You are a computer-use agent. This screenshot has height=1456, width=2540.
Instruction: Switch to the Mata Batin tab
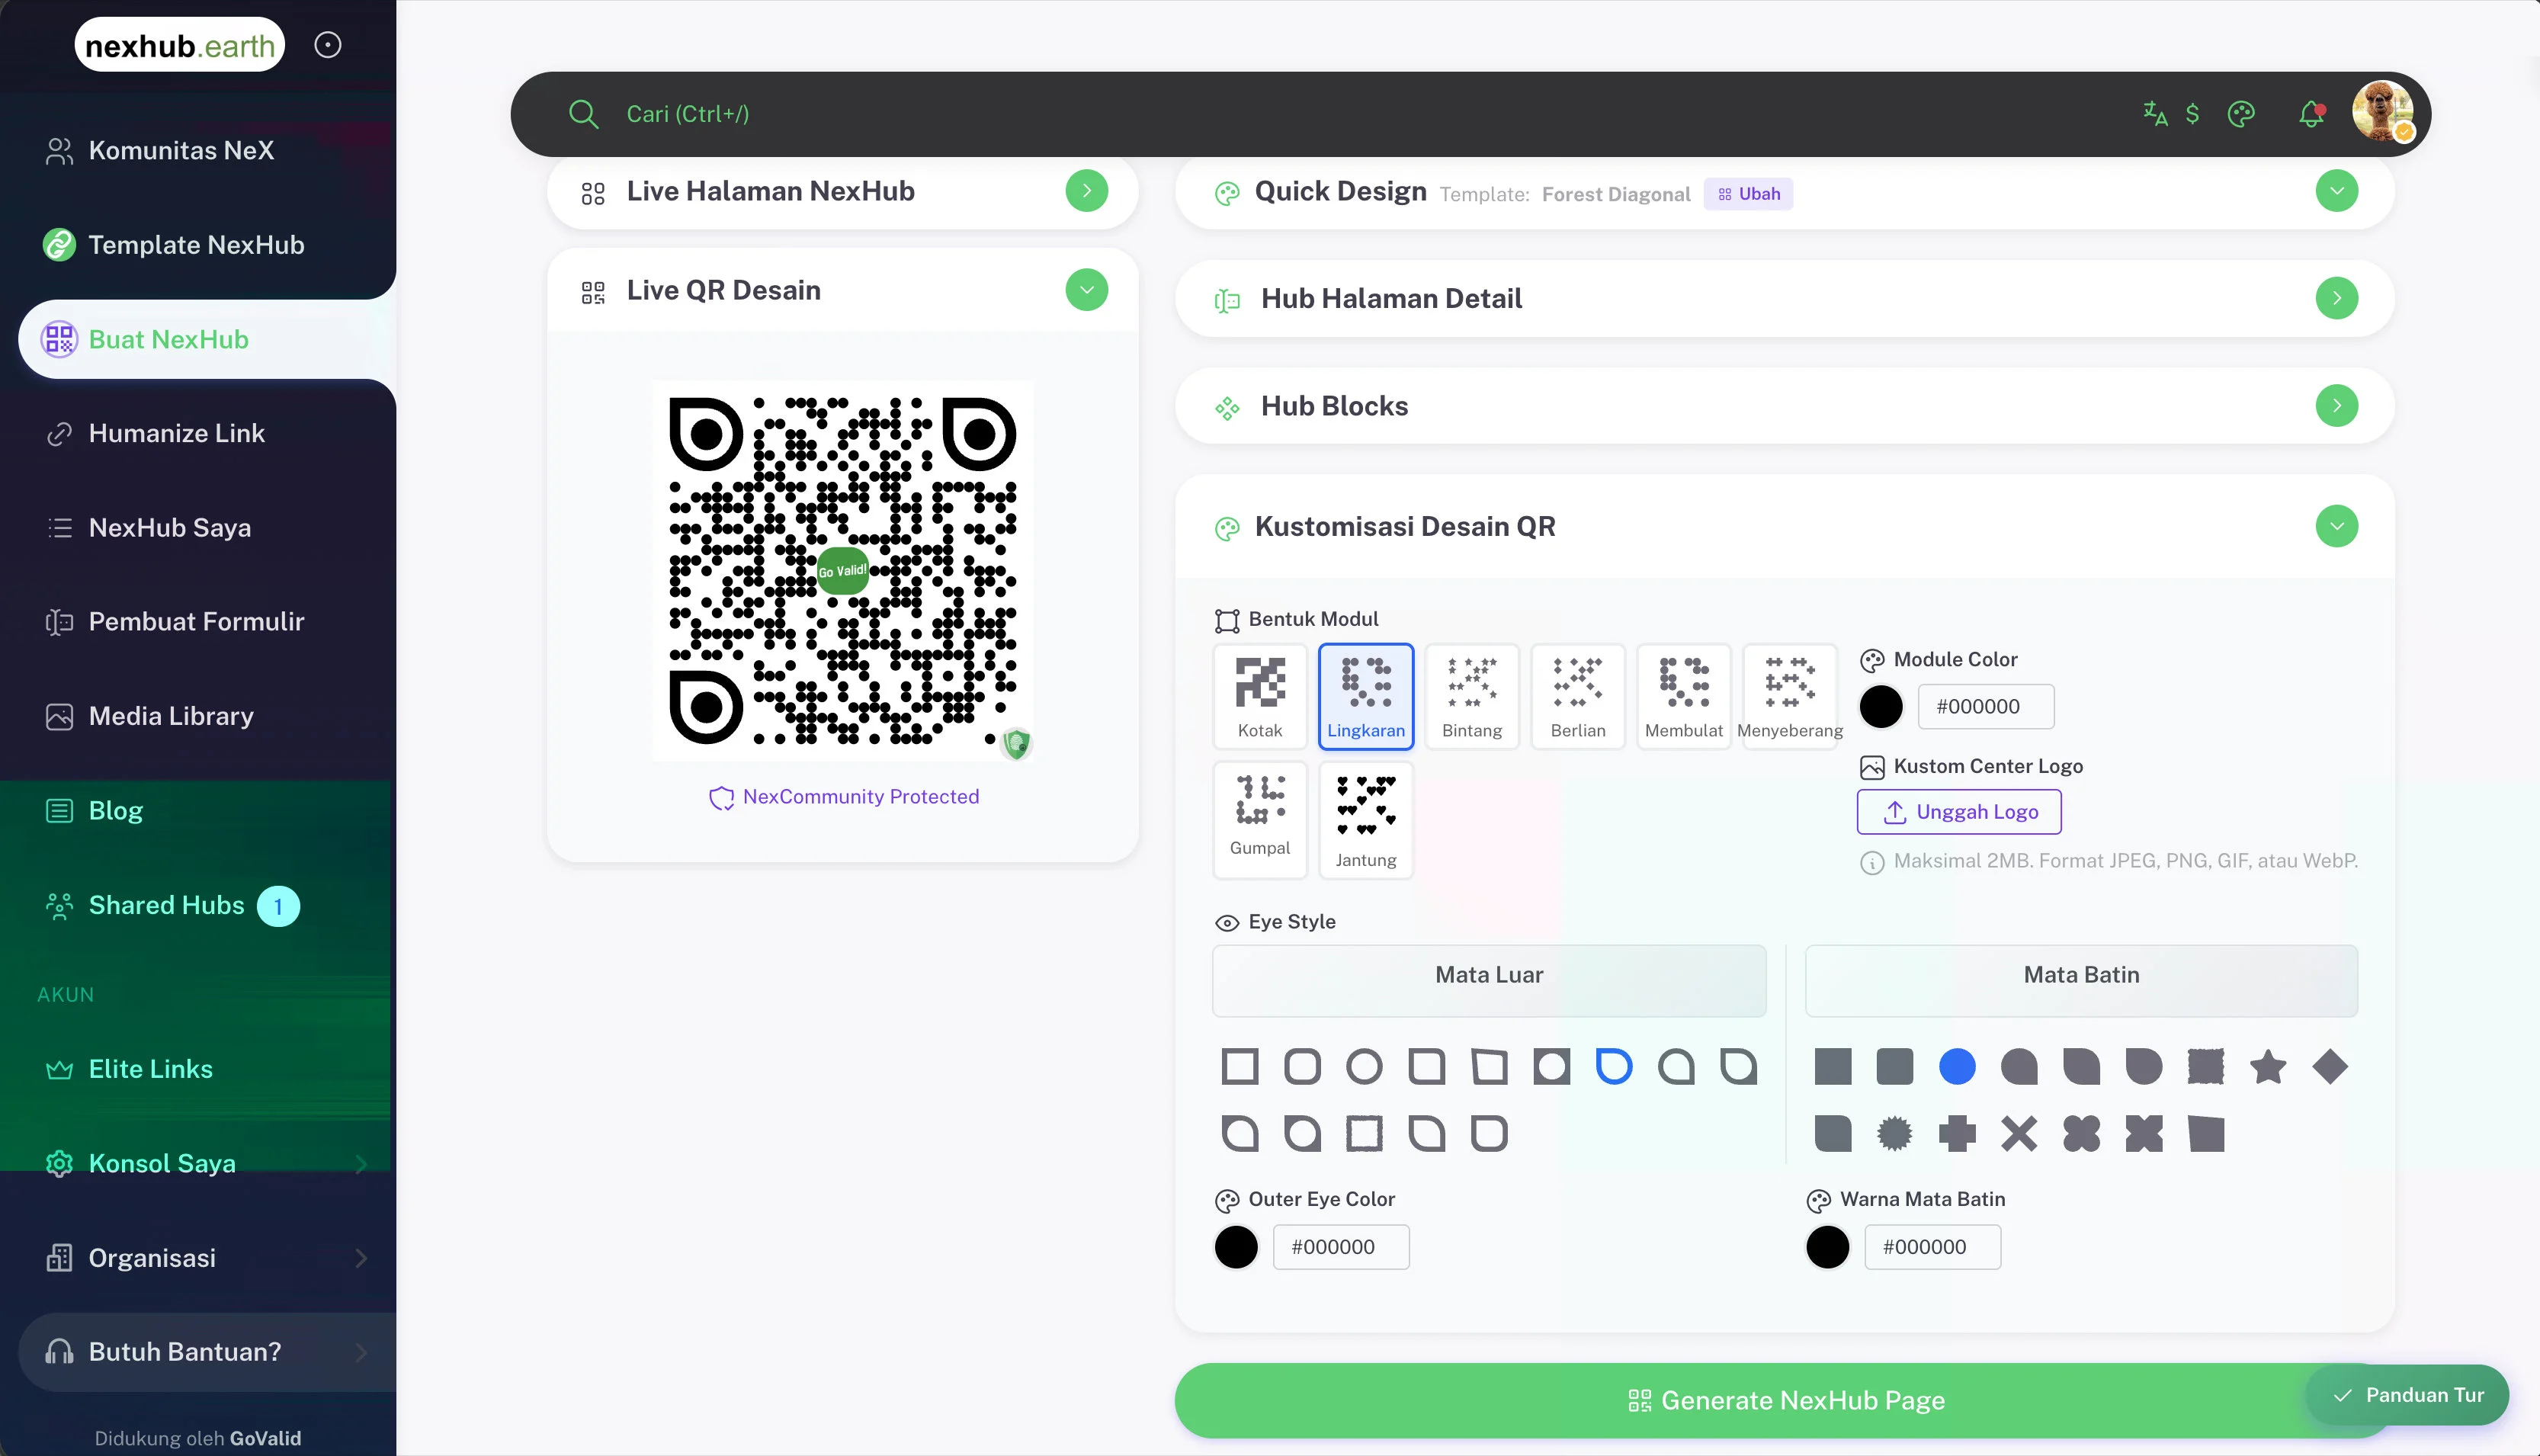tap(2081, 980)
